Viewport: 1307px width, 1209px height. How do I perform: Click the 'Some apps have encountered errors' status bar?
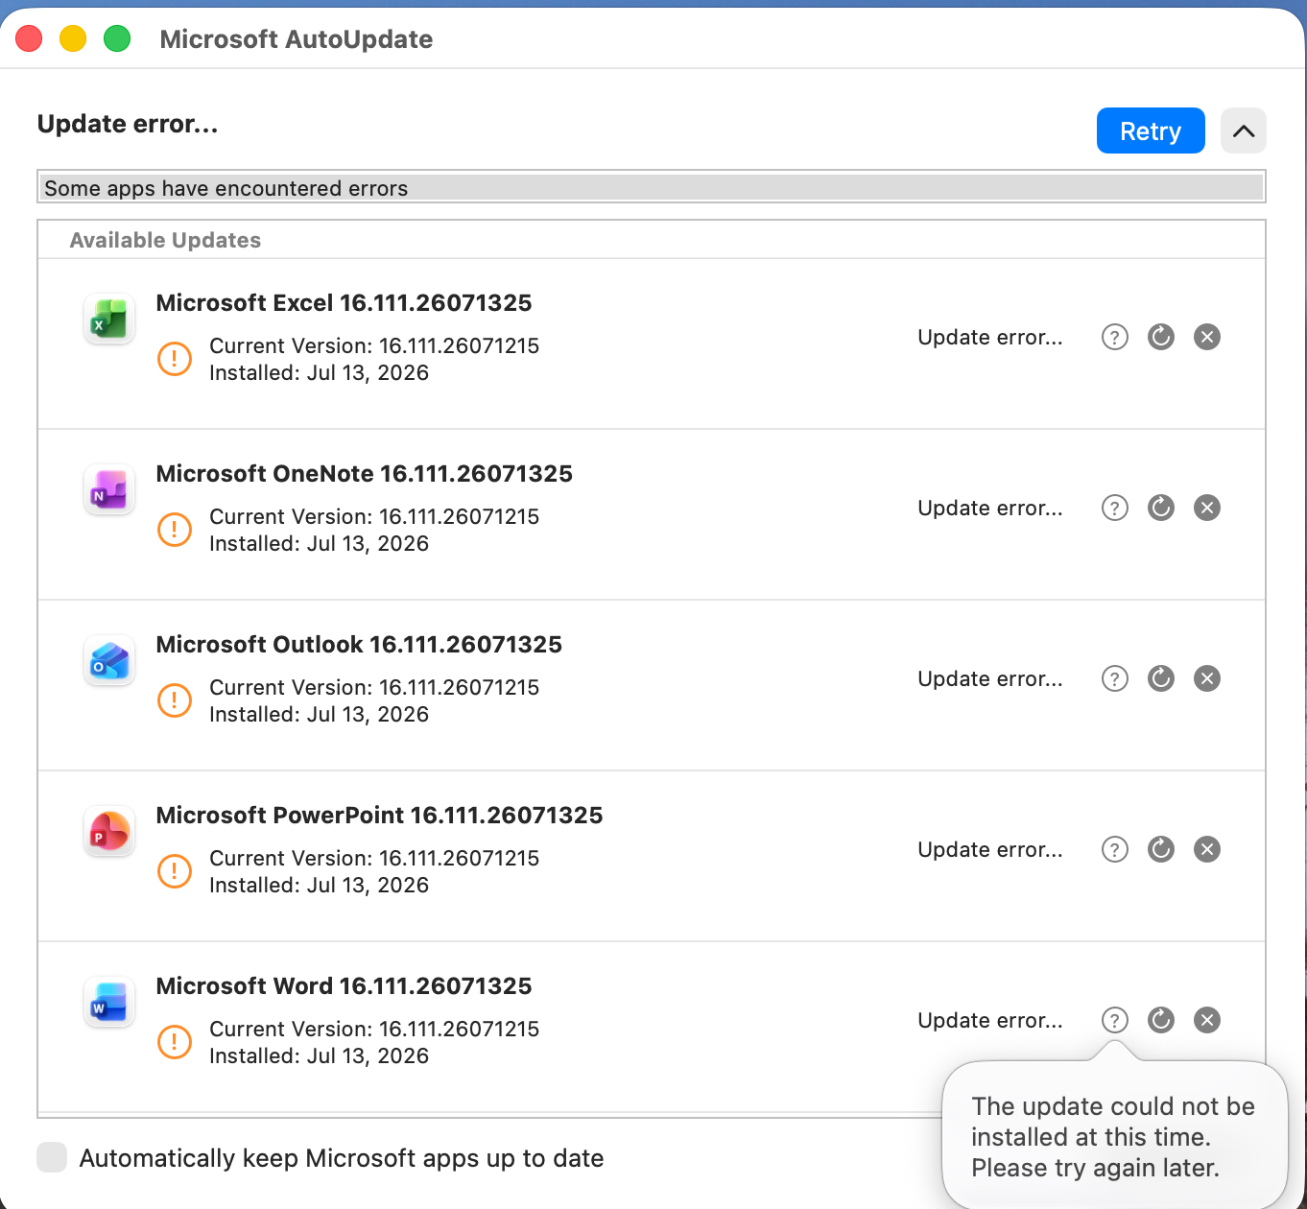(x=652, y=187)
